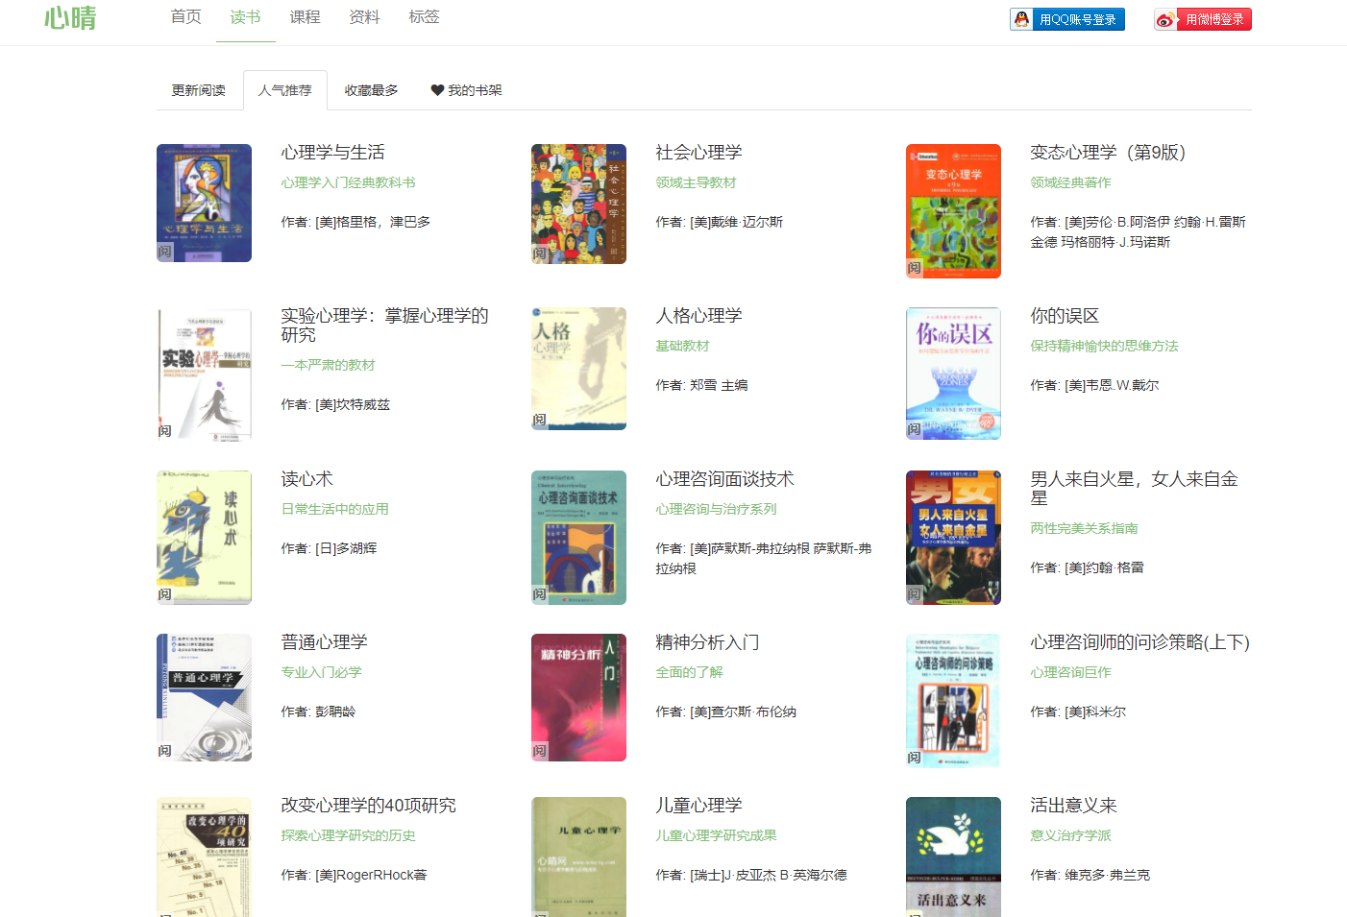Screen dimensions: 1347x917
Task: Click the 领域主导教材 subtitle link
Action: (x=695, y=181)
